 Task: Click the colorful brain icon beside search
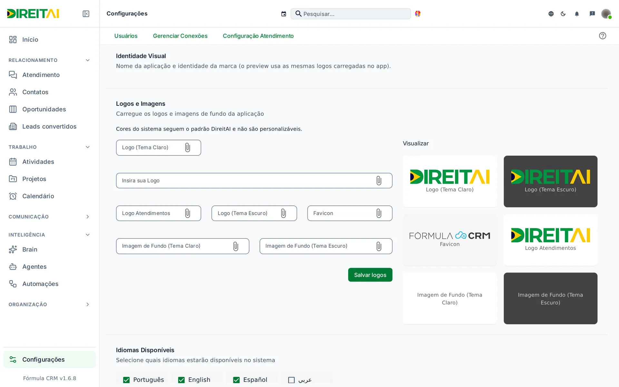pos(418,14)
